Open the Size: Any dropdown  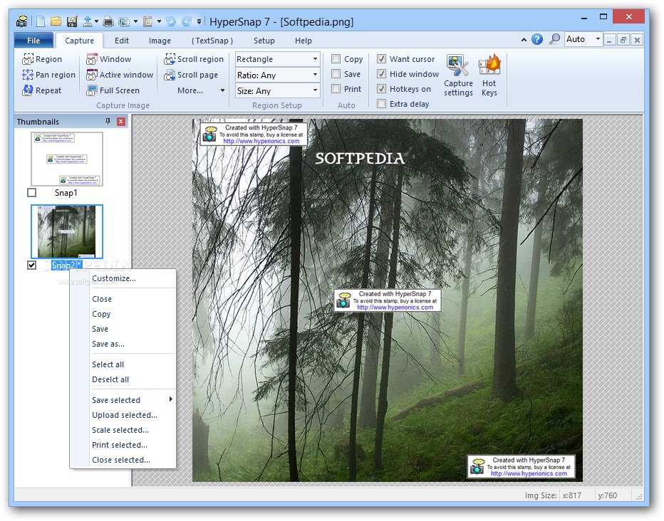tap(277, 91)
